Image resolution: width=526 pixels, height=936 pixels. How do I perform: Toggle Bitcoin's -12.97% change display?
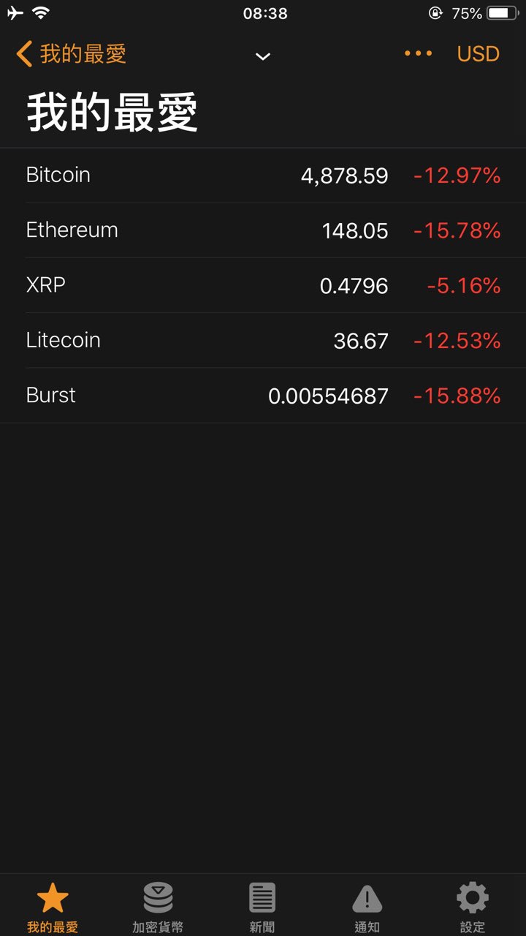[457, 175]
